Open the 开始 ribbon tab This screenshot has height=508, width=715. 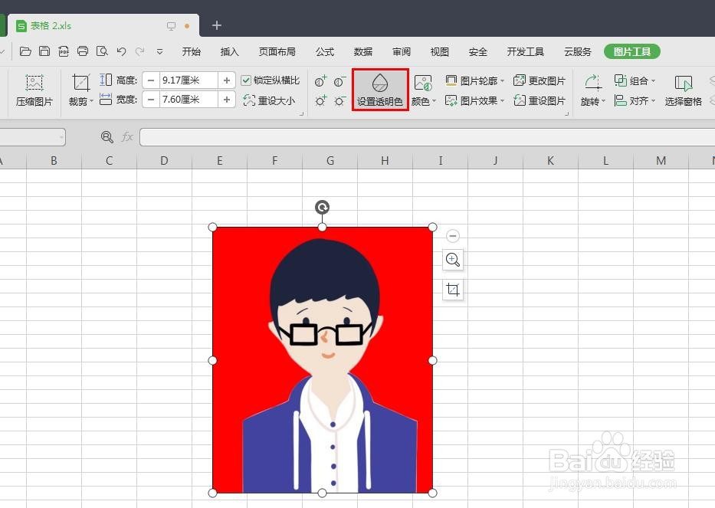point(191,52)
